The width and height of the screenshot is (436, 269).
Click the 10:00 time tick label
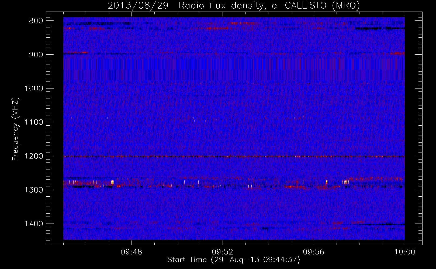coord(405,252)
